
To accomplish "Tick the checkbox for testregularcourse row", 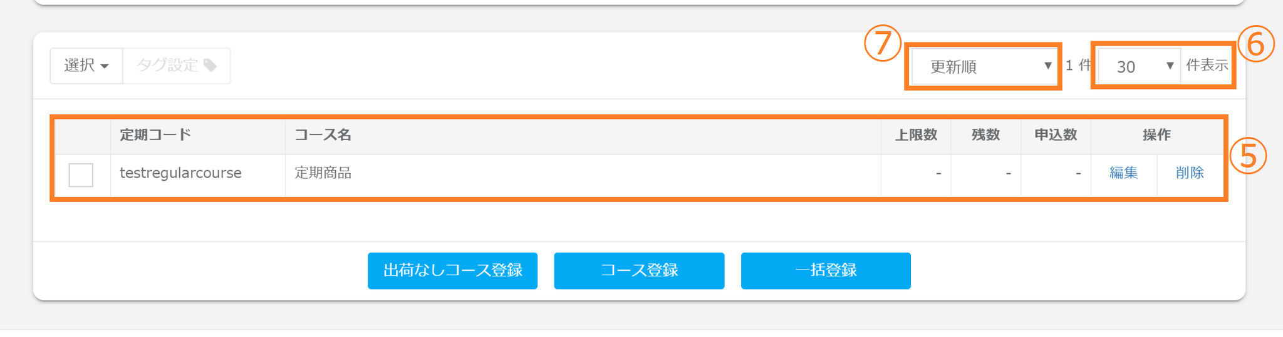I will (81, 174).
